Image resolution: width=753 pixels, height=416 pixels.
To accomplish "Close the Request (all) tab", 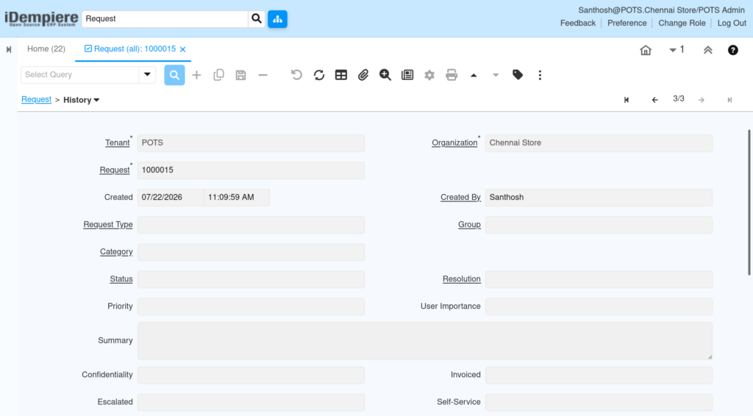I will (x=182, y=49).
